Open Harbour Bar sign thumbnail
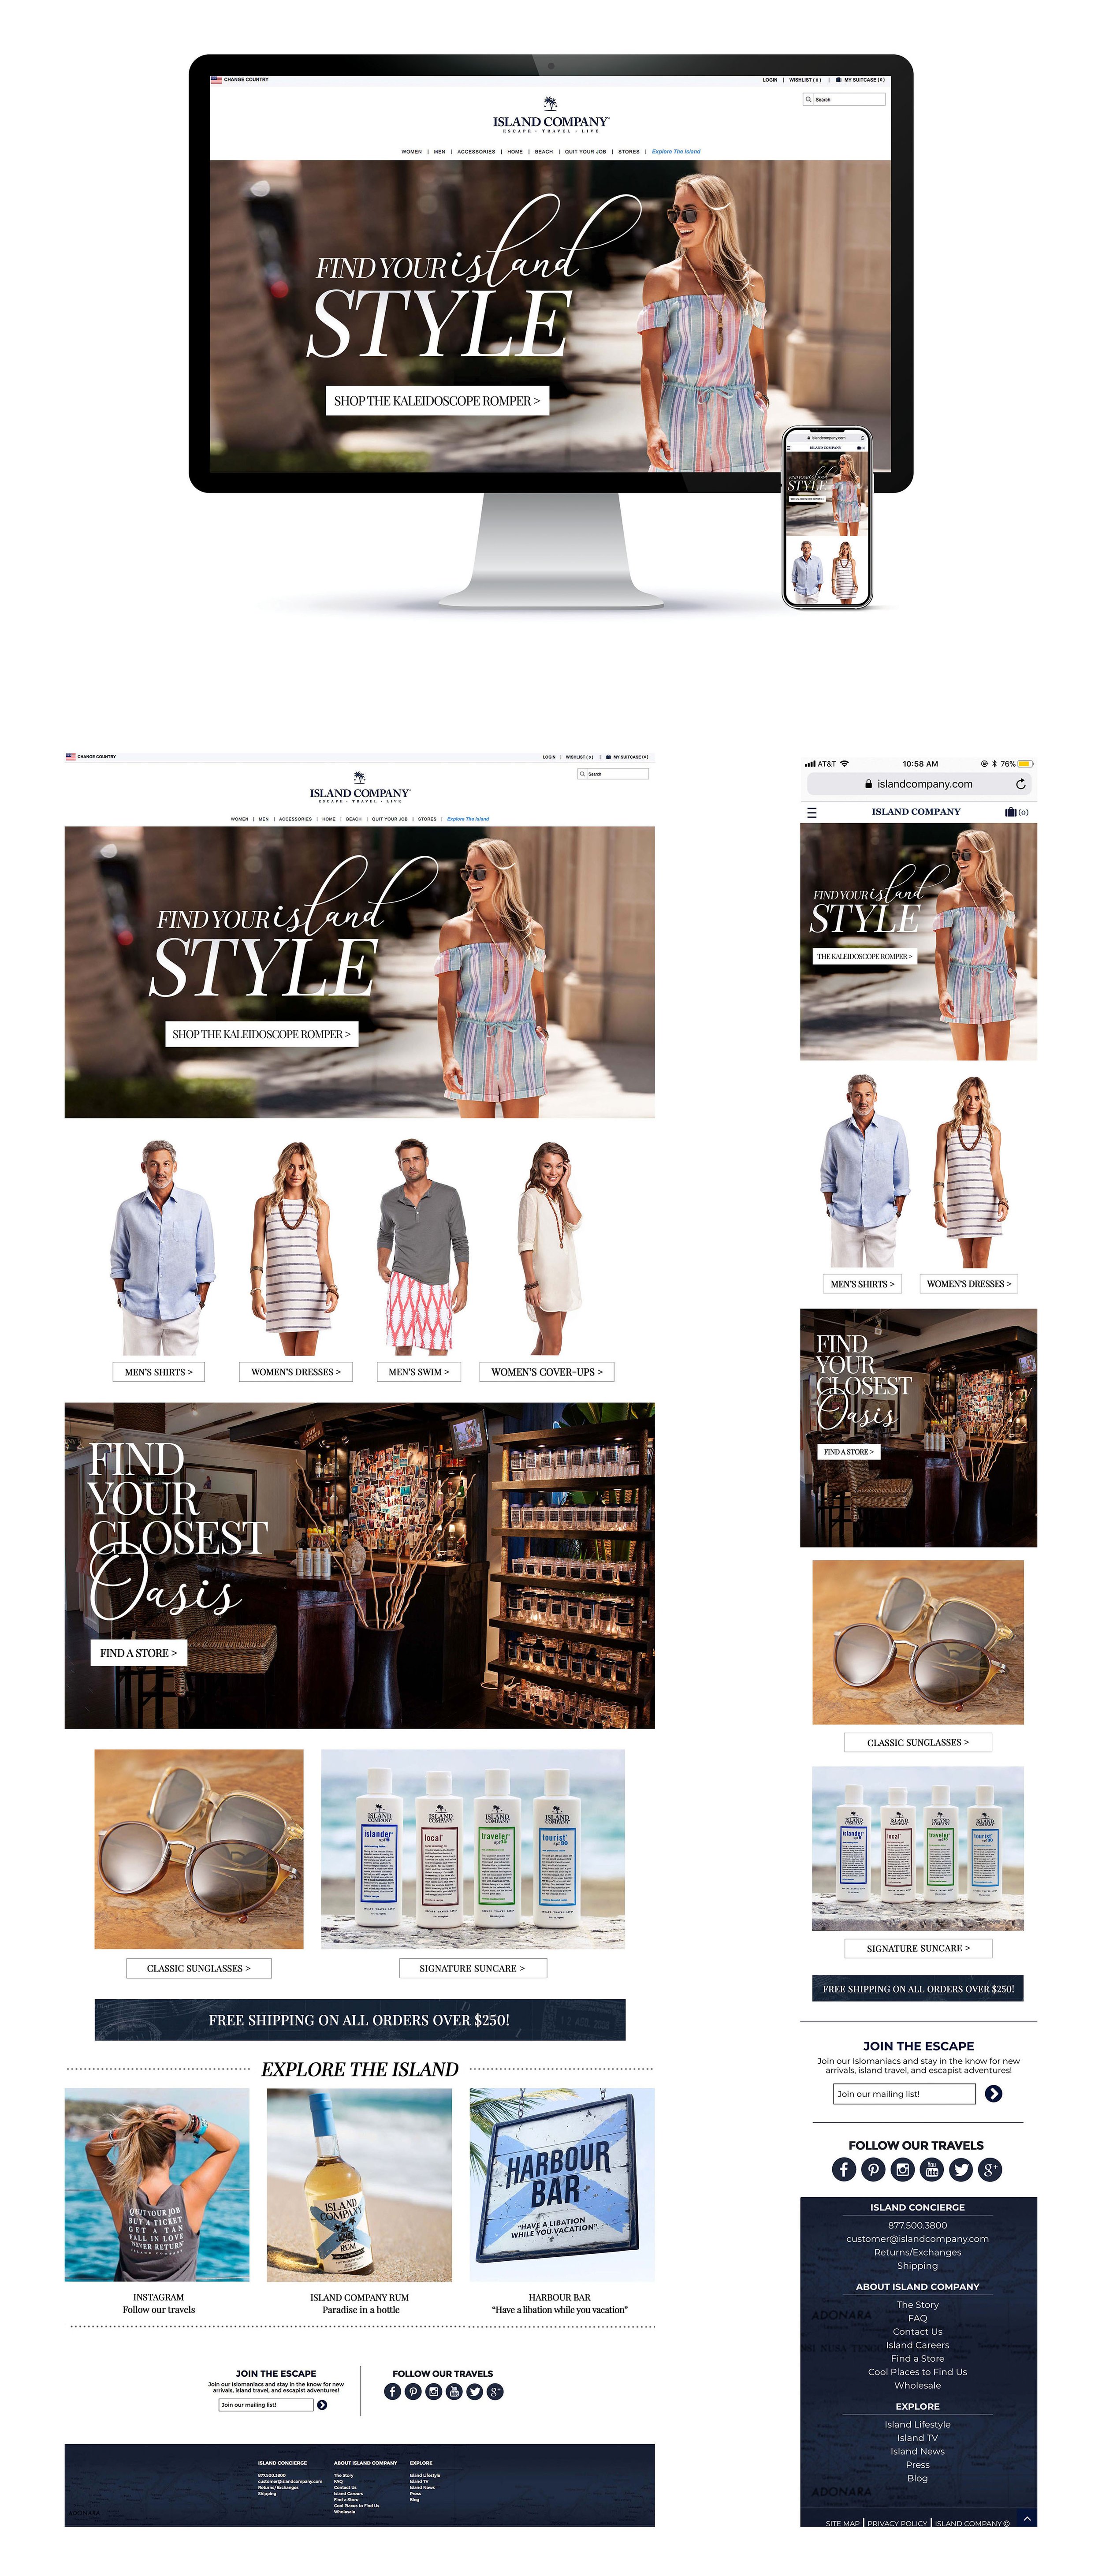Viewport: 1102px width, 2576px height. coord(561,2184)
